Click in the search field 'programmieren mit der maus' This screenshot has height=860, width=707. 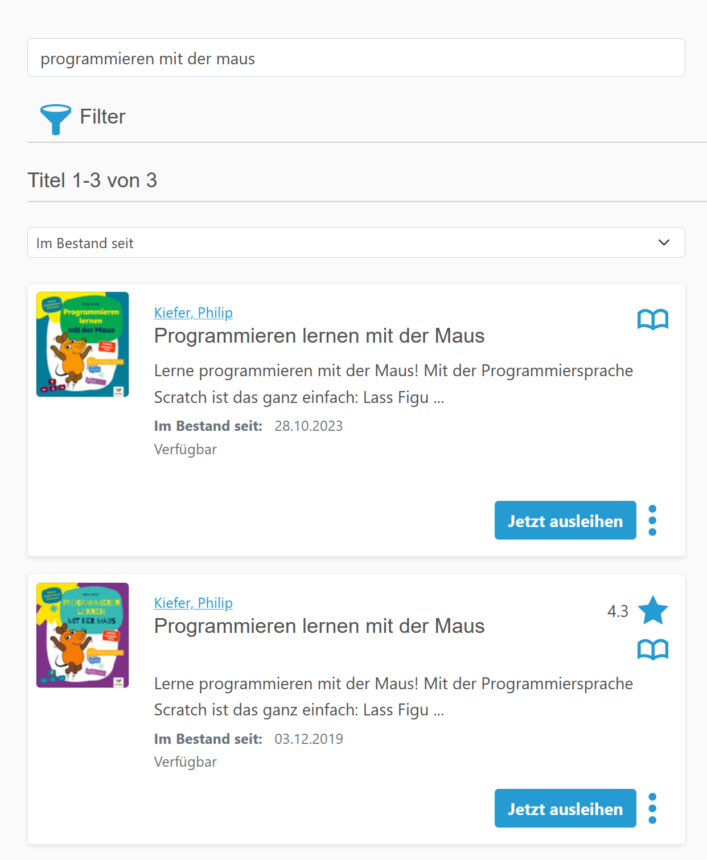pos(356,58)
